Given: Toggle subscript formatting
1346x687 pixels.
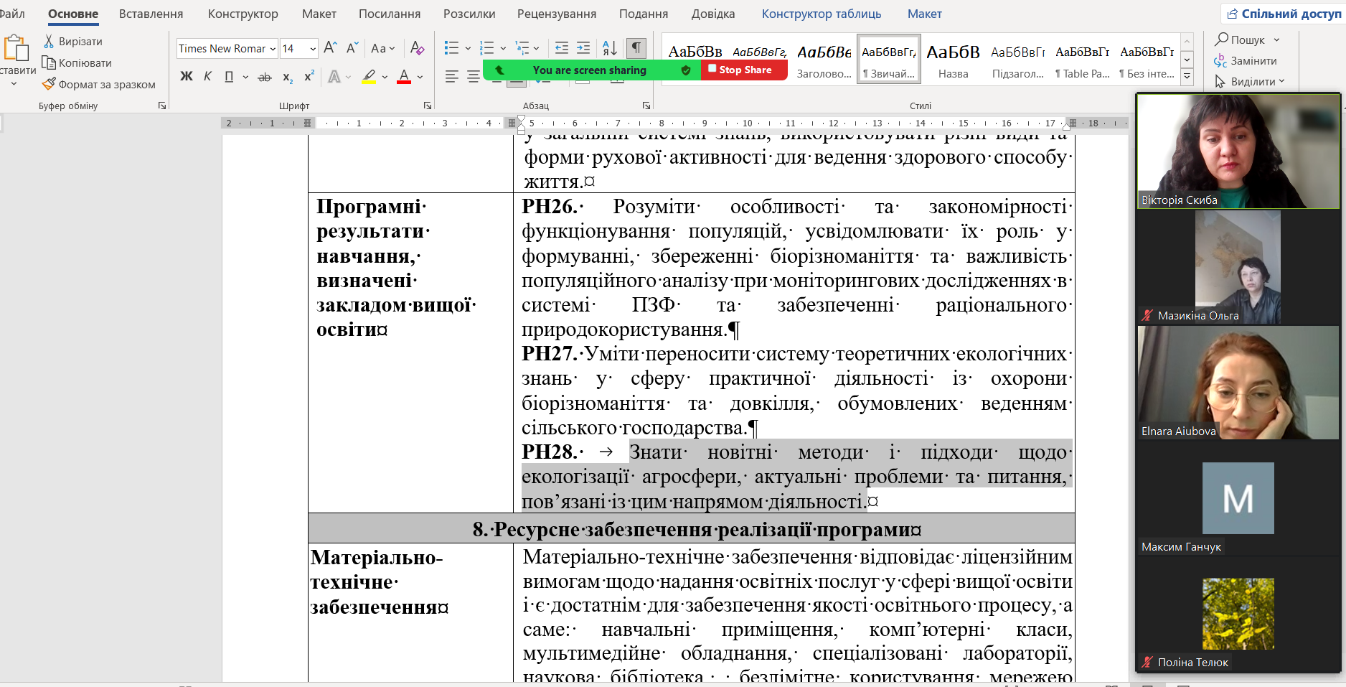Looking at the screenshot, I should (286, 77).
